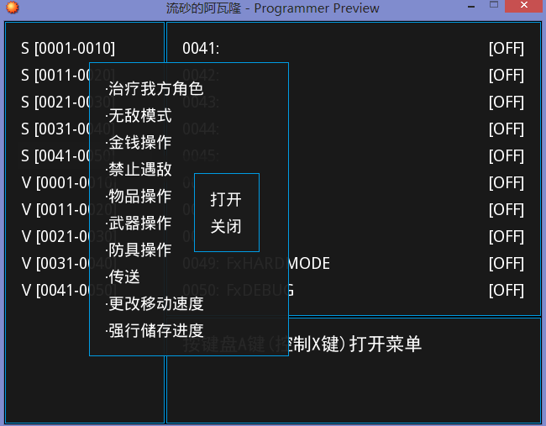This screenshot has width=546, height=426.
Task: Toggle the [OFF] value on row 0045
Action: (507, 155)
